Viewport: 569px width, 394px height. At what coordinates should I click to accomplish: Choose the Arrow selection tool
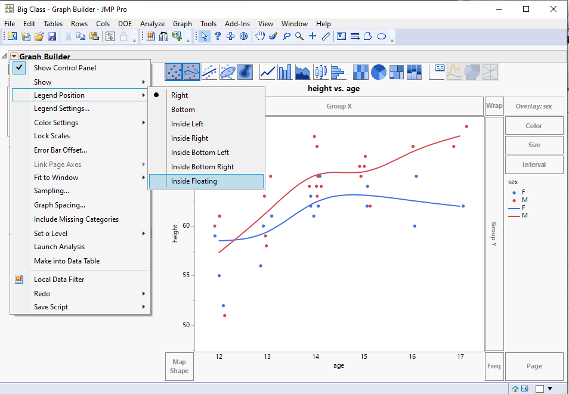[x=205, y=36]
